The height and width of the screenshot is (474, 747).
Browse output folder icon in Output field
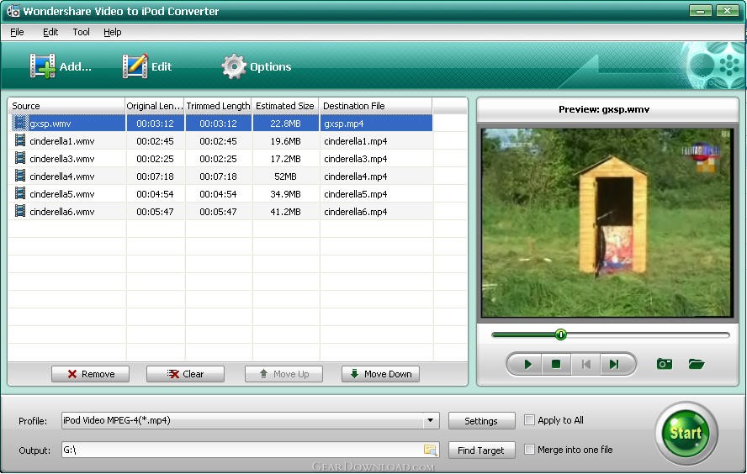pyautogui.click(x=430, y=450)
